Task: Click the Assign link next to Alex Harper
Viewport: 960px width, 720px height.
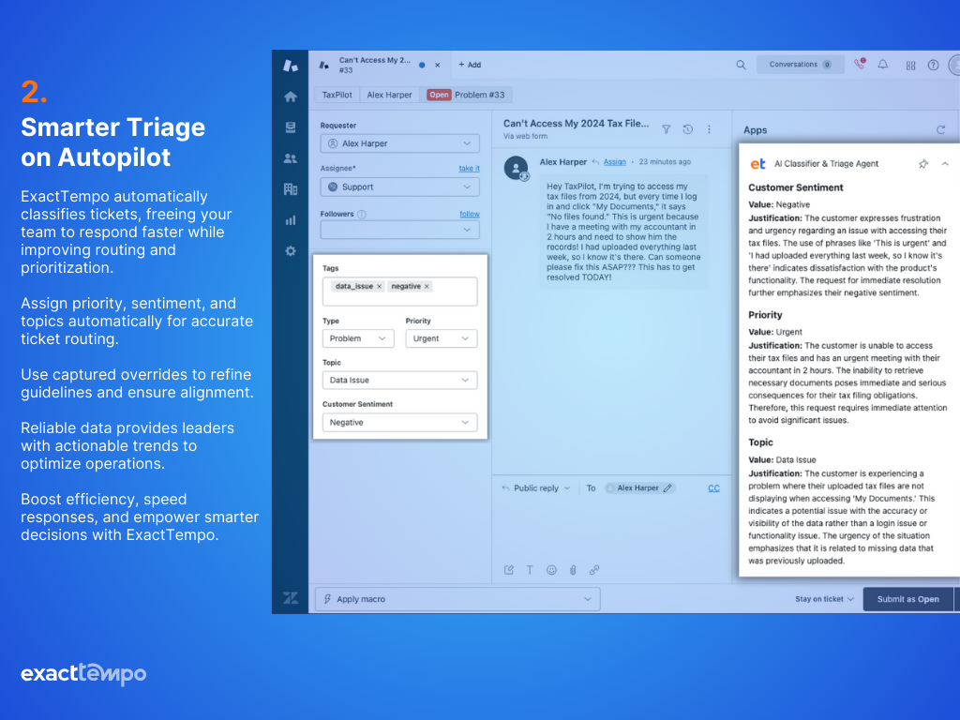Action: (x=615, y=161)
